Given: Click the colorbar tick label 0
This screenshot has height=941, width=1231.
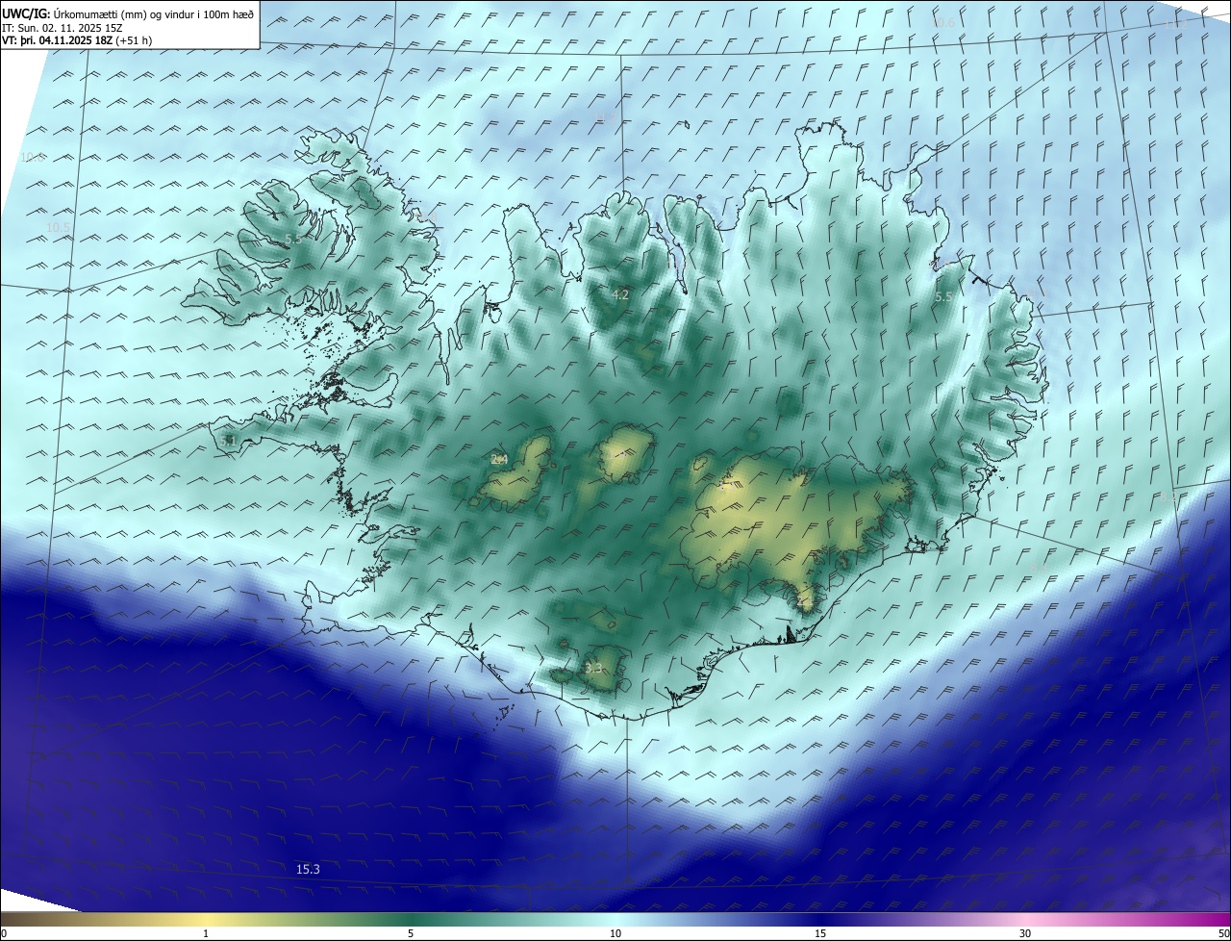Looking at the screenshot, I should 3,933.
